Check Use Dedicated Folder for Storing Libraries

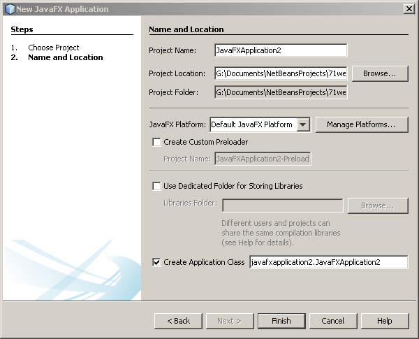[156, 186]
